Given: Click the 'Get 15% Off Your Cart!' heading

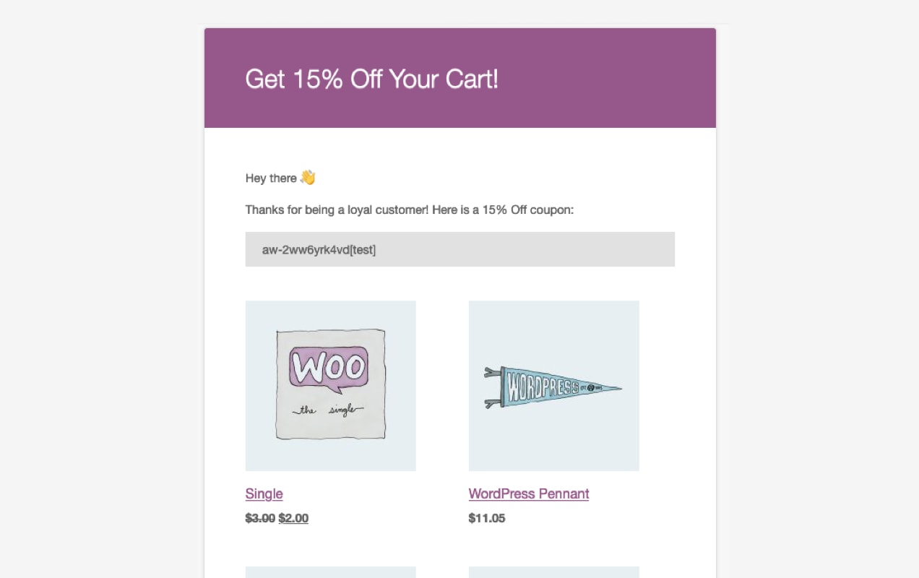Looking at the screenshot, I should (x=371, y=79).
